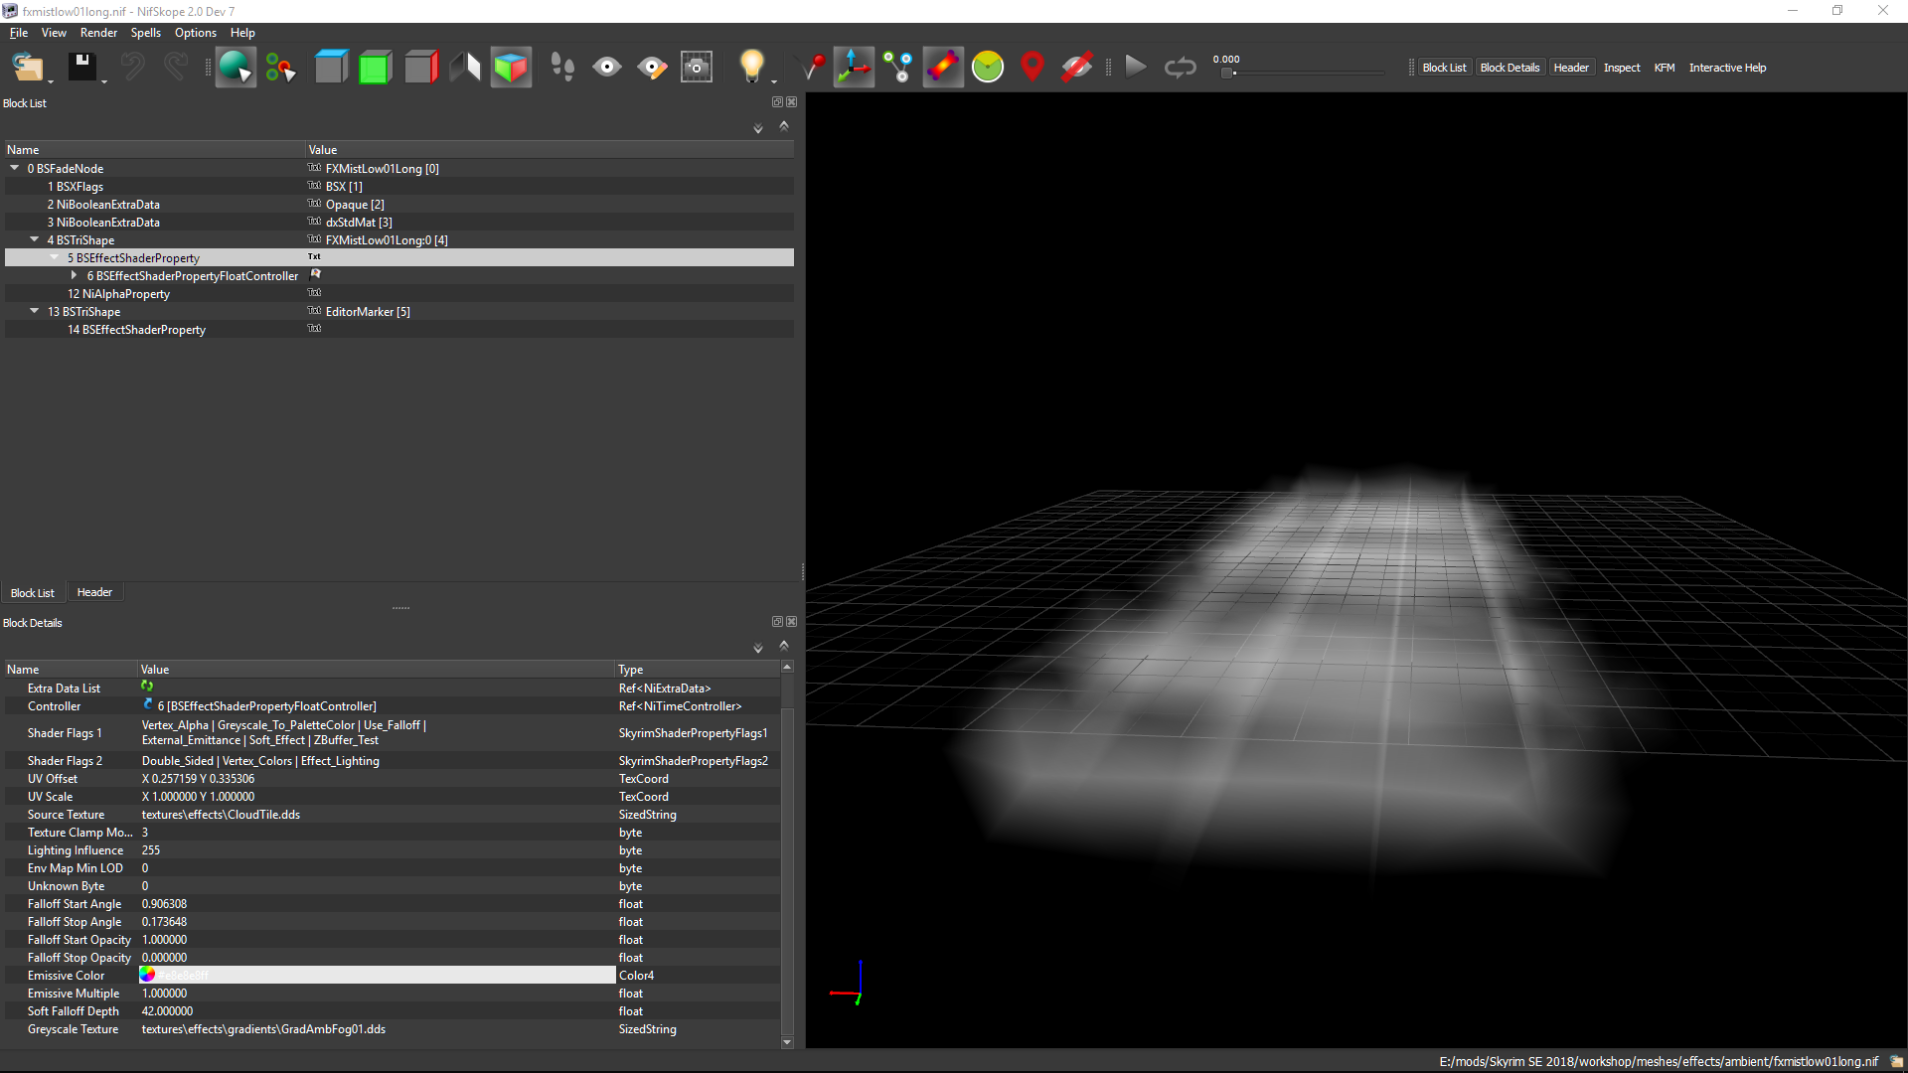Close the Block Details panel
The height and width of the screenshot is (1073, 1908).
point(792,622)
